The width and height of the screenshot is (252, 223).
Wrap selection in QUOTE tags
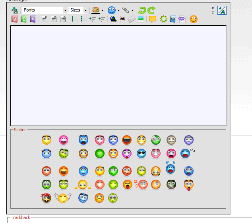pos(153,19)
